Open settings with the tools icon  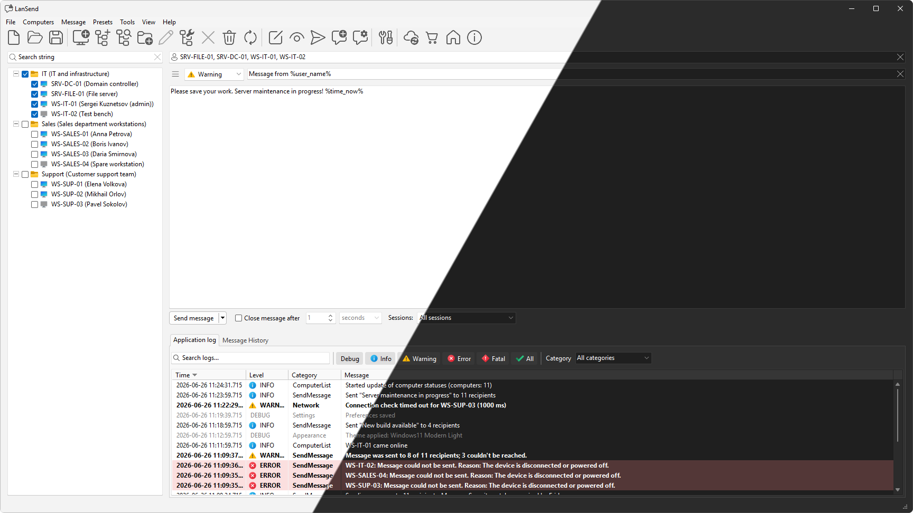pyautogui.click(x=386, y=37)
